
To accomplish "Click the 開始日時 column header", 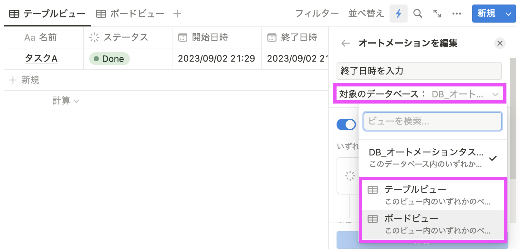I will click(217, 37).
